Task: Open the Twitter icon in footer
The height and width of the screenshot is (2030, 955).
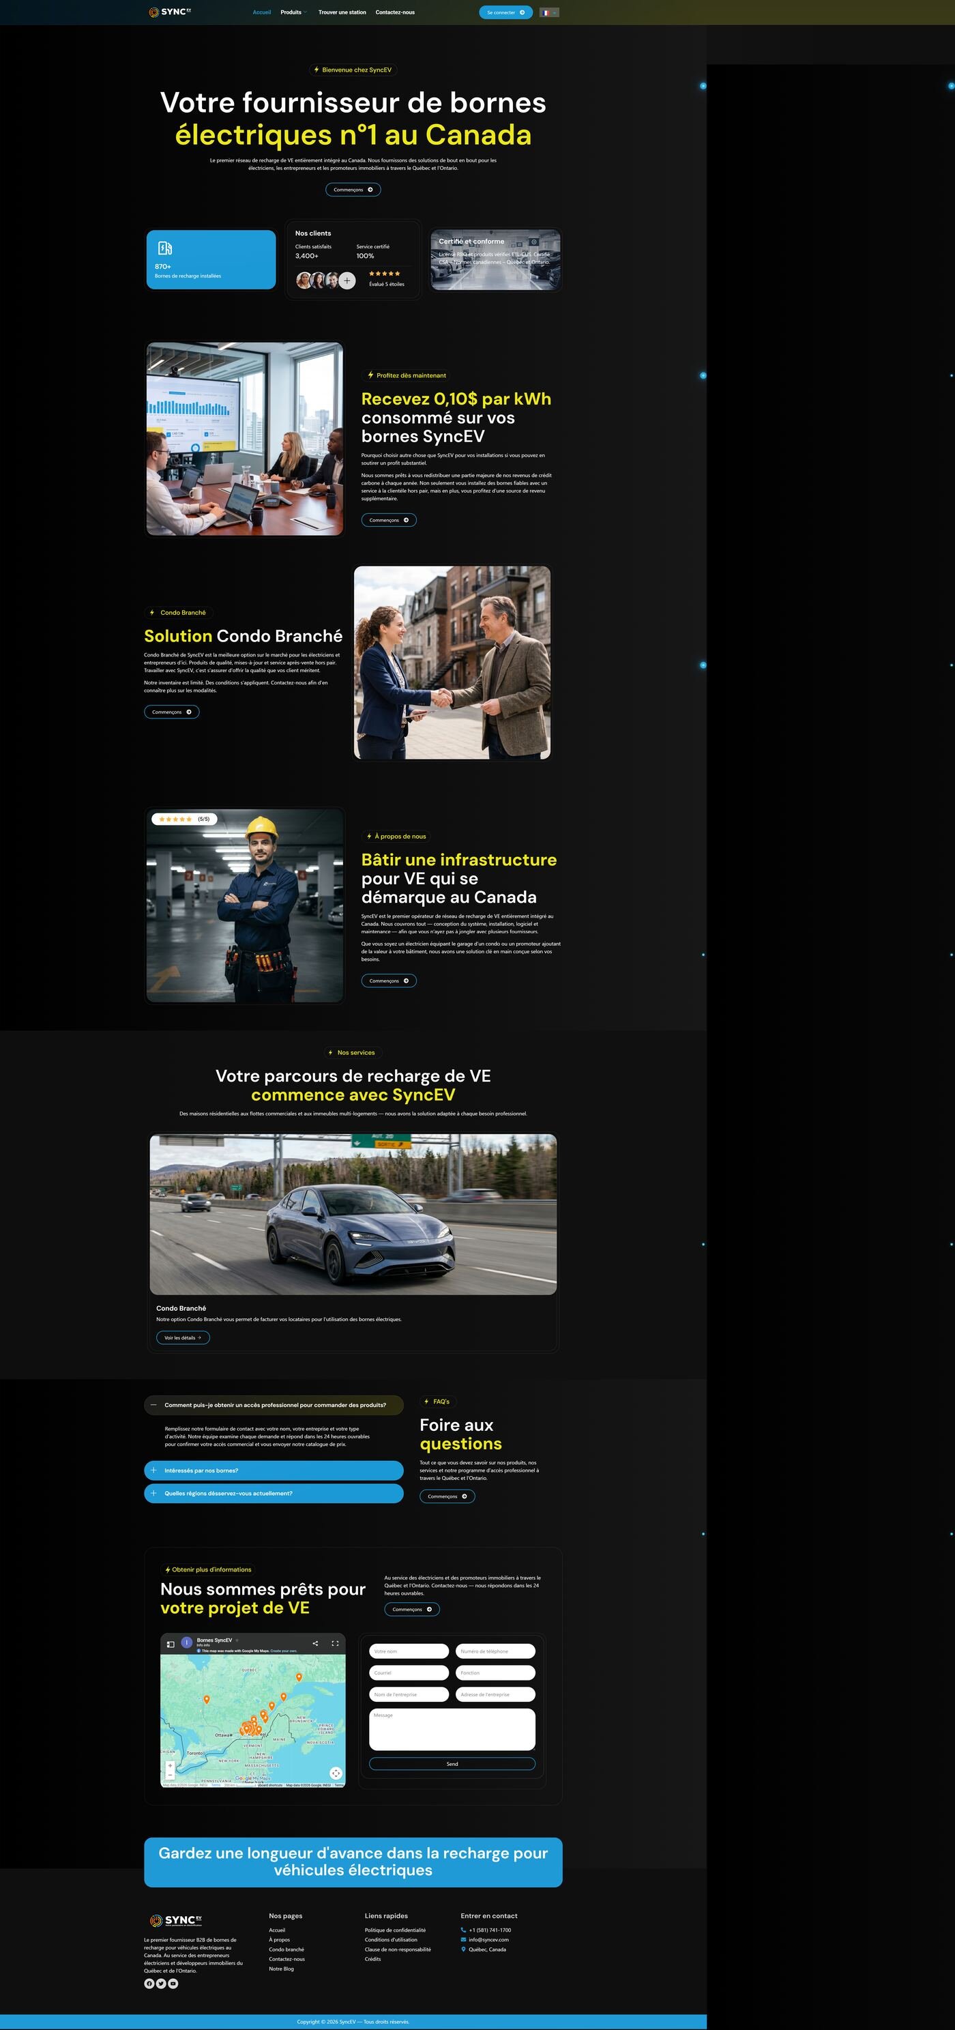Action: [x=161, y=1984]
